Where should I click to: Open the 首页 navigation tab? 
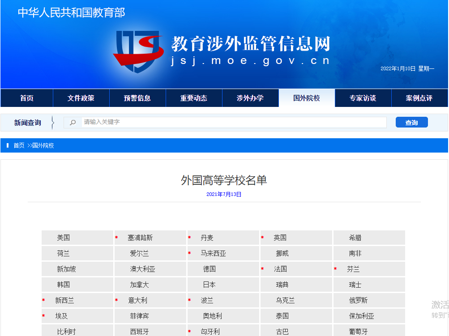point(27,98)
